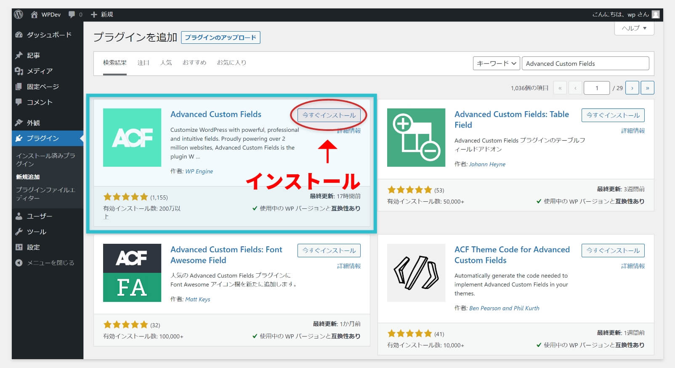Screen dimensions: 675x368
Task: Open 詳細情報 for Font Awesome Field
Action: coord(349,266)
